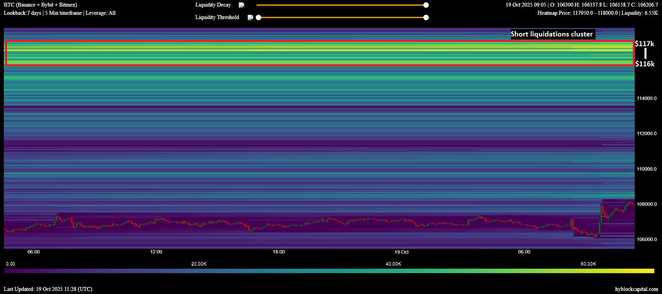Select the Short liquidations cluster label
Viewport: 662px width, 294px height.
click(x=552, y=34)
